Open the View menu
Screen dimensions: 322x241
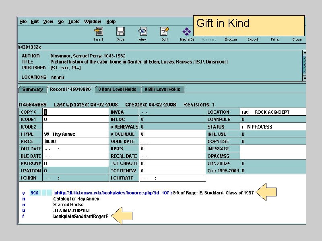click(x=48, y=22)
